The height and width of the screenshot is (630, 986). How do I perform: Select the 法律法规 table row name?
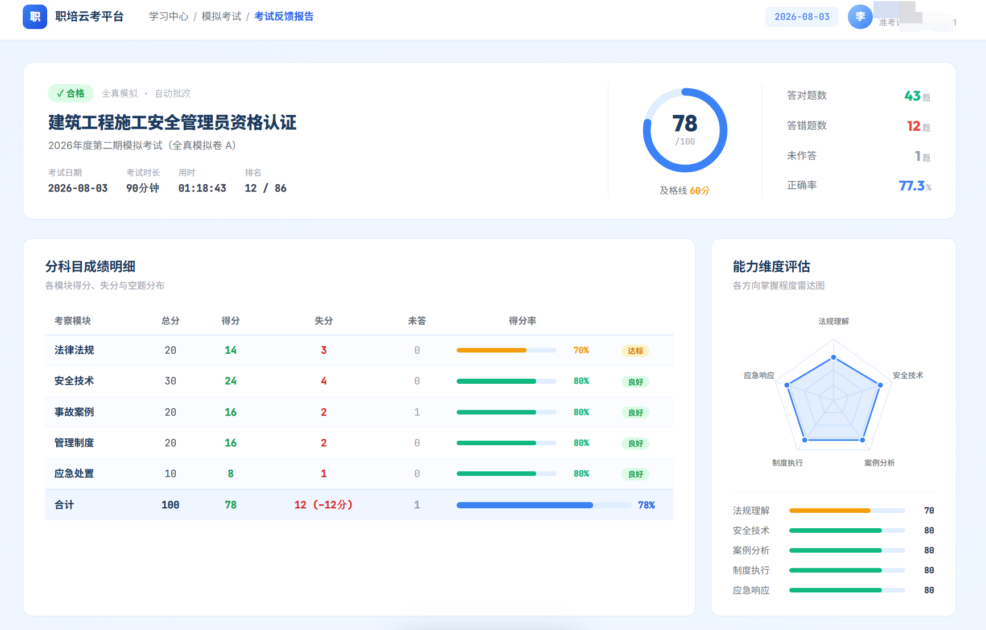click(74, 350)
